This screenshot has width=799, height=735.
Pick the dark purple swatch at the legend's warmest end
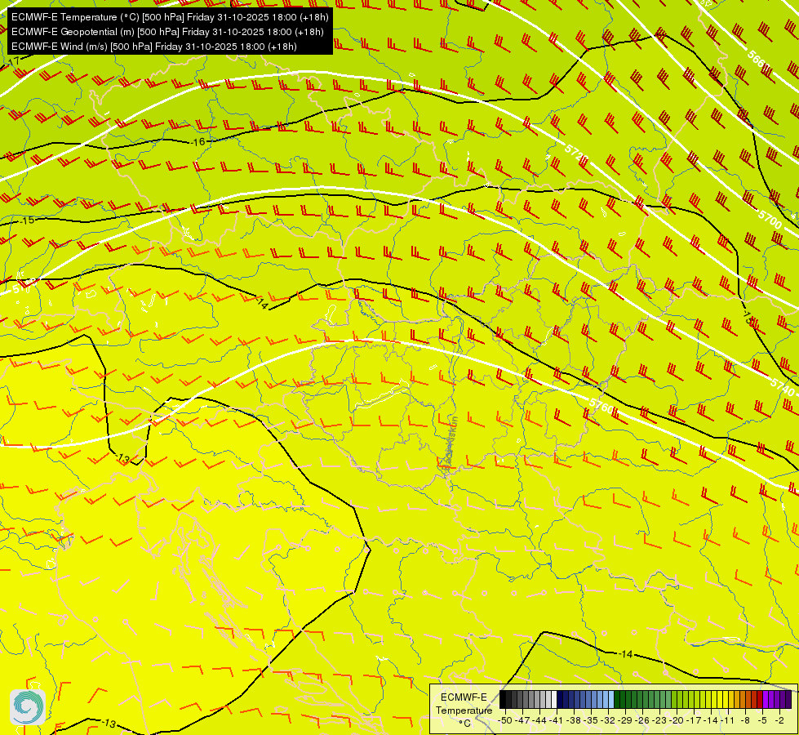pos(788,699)
